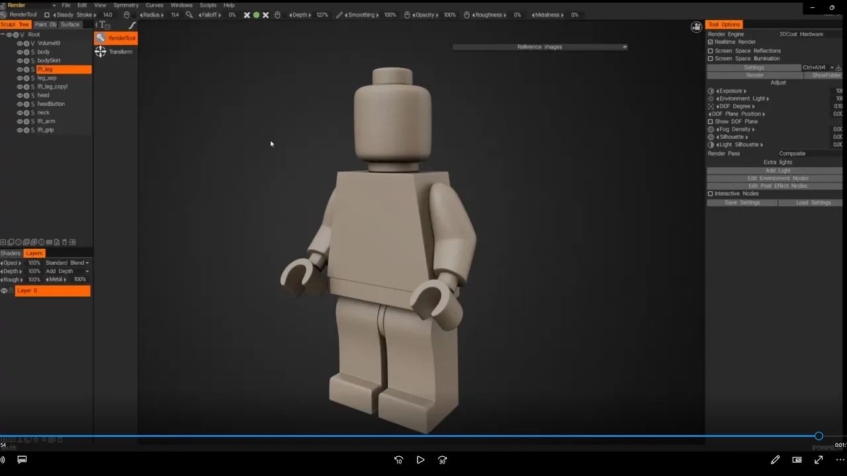Open the Ctrl+Alt+I dropdown arrow
The width and height of the screenshot is (847, 476).
tap(832, 67)
